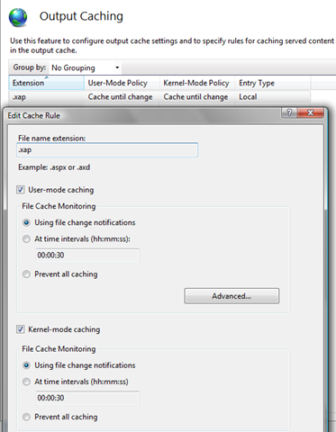
Task: Select user-mode 'At time intervals' radio button
Action: point(26,239)
